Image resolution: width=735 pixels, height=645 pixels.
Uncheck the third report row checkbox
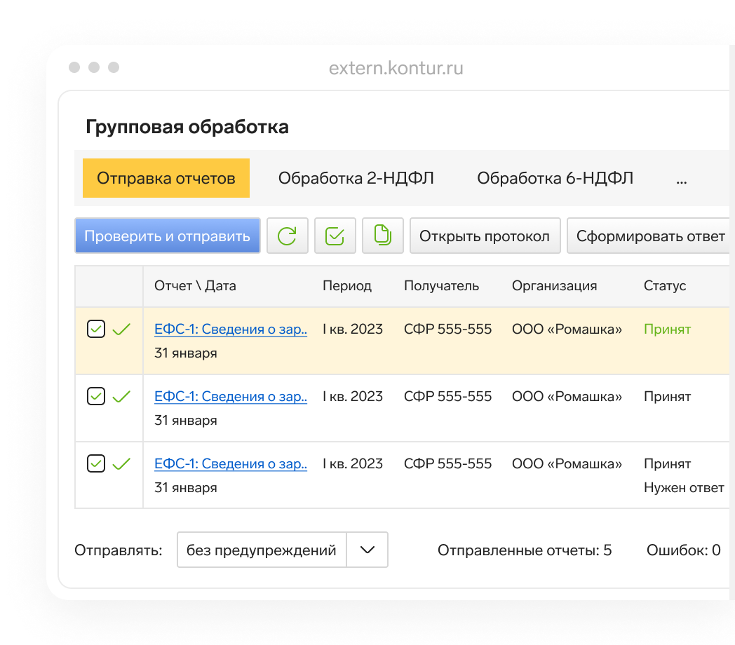[x=96, y=463]
